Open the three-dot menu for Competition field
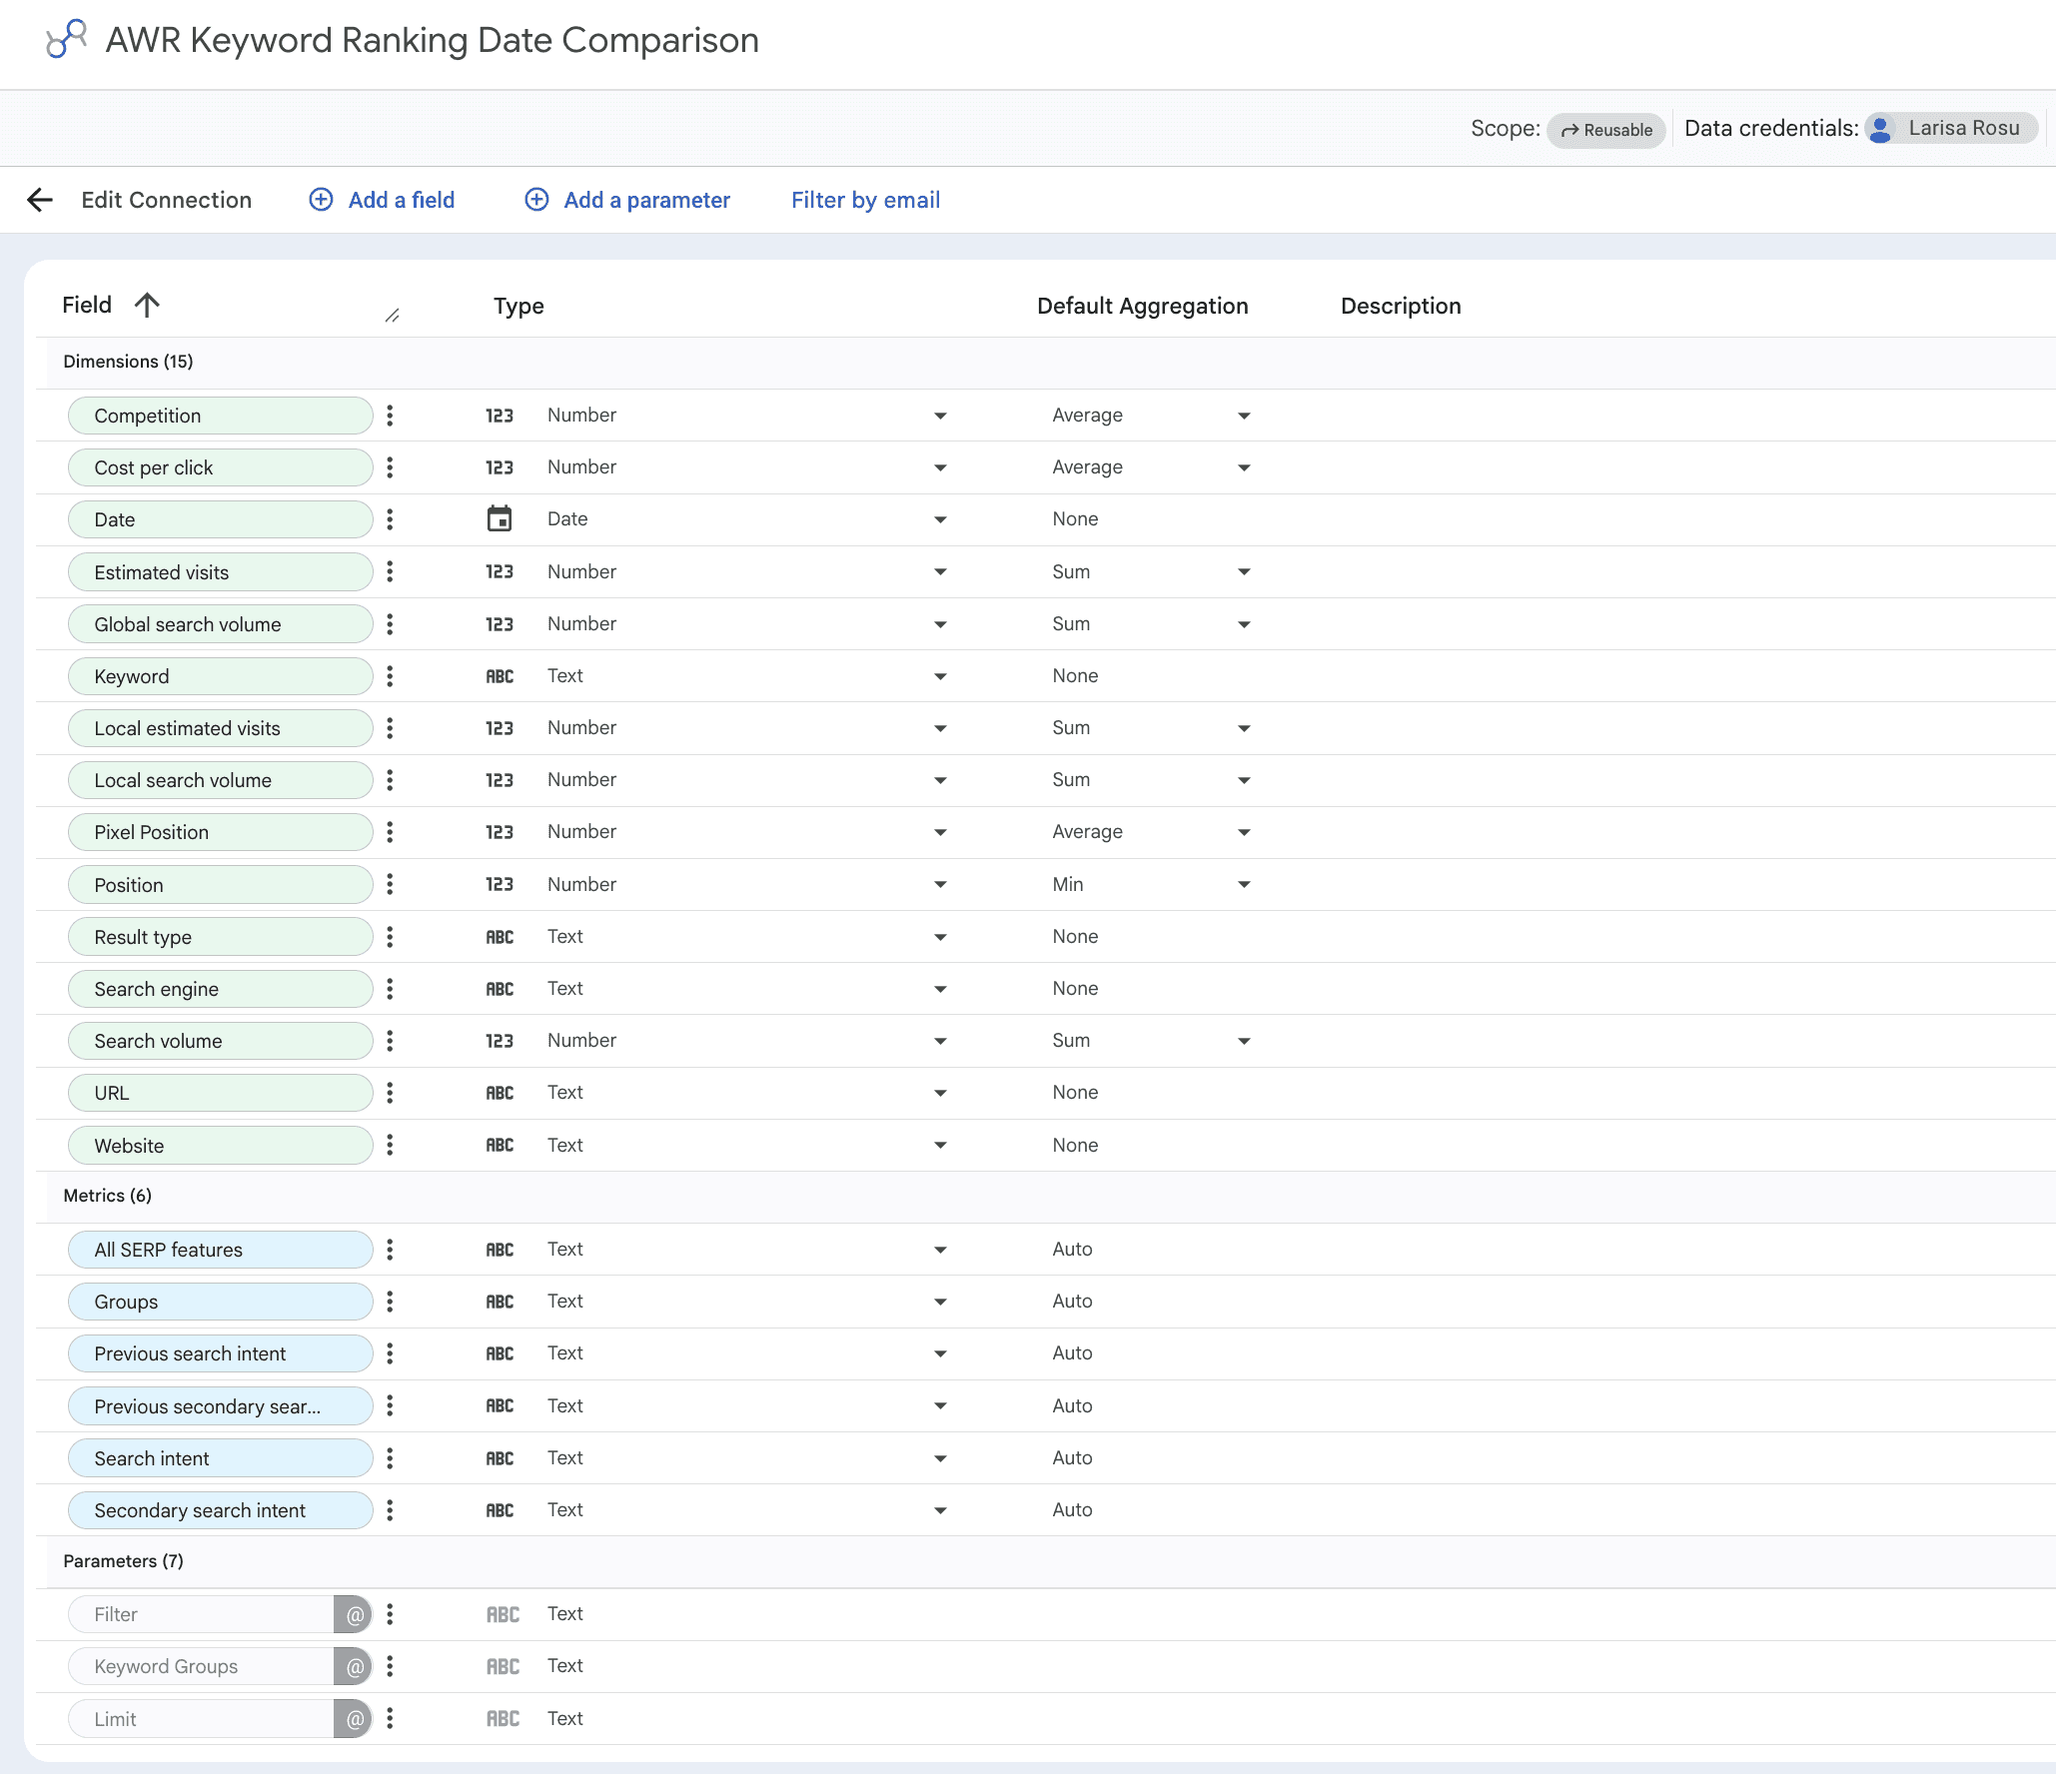Viewport: 2056px width, 1774px height. point(390,416)
